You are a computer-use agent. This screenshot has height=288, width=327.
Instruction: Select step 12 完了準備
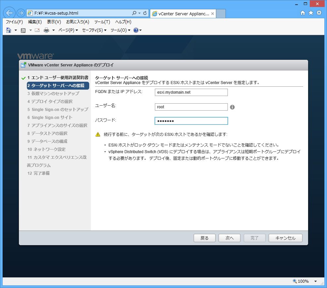38,173
